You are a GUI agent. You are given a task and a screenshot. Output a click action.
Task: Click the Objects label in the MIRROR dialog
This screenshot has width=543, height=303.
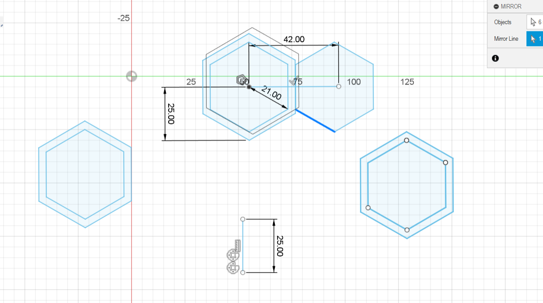[503, 22]
